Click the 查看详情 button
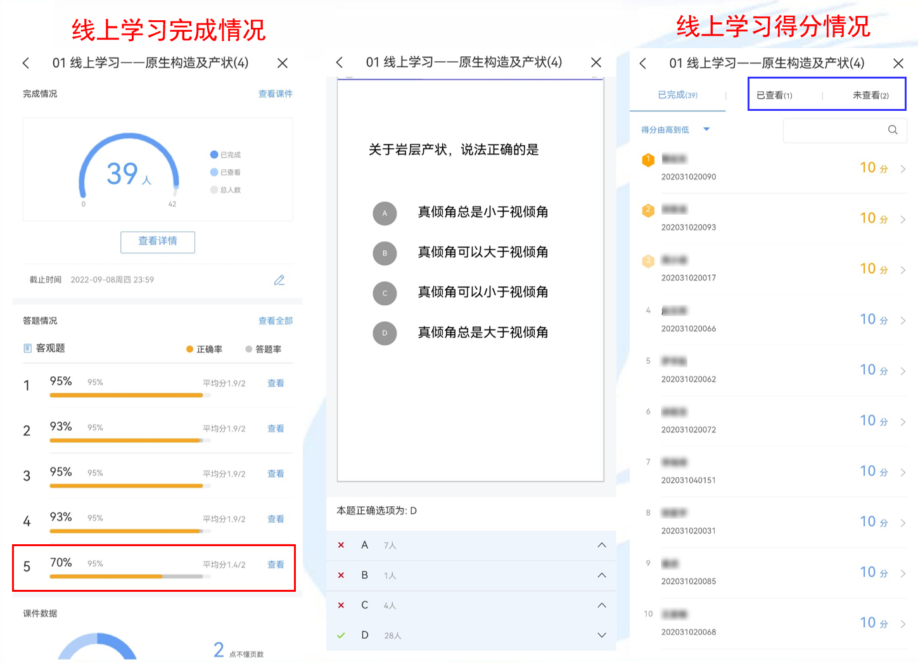 pos(158,241)
